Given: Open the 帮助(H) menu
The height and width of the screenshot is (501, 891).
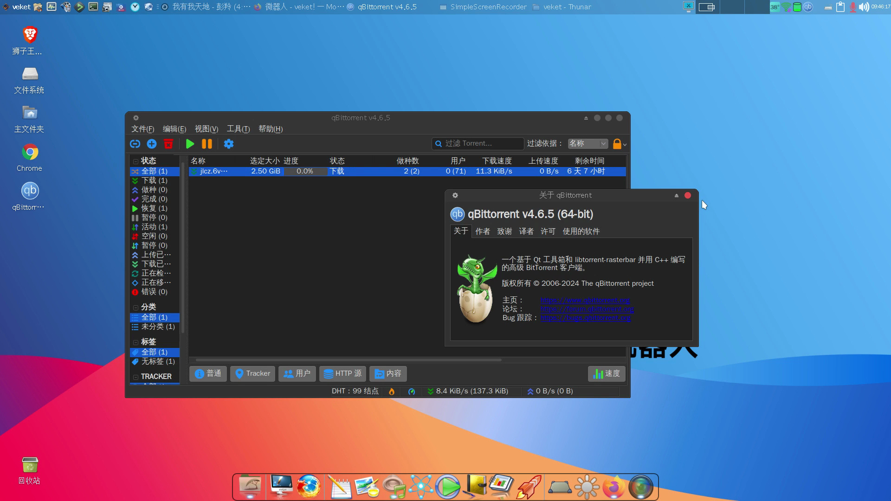Looking at the screenshot, I should click(271, 129).
